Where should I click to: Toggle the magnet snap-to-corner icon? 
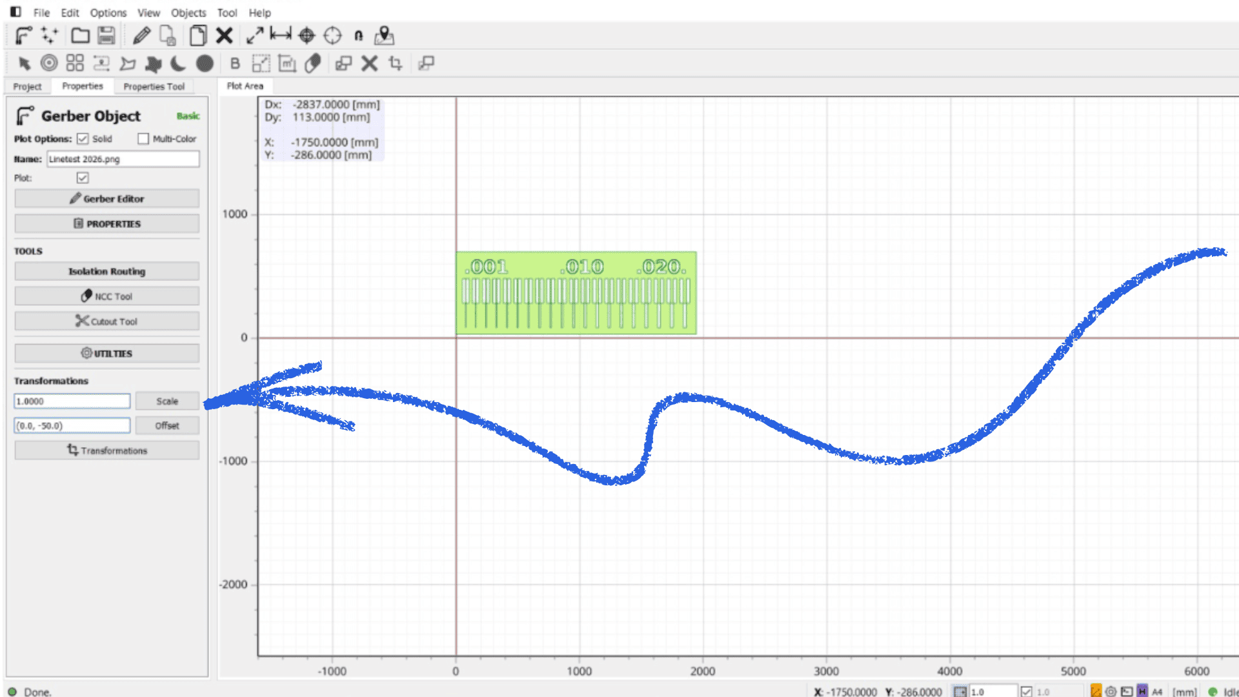click(x=359, y=35)
